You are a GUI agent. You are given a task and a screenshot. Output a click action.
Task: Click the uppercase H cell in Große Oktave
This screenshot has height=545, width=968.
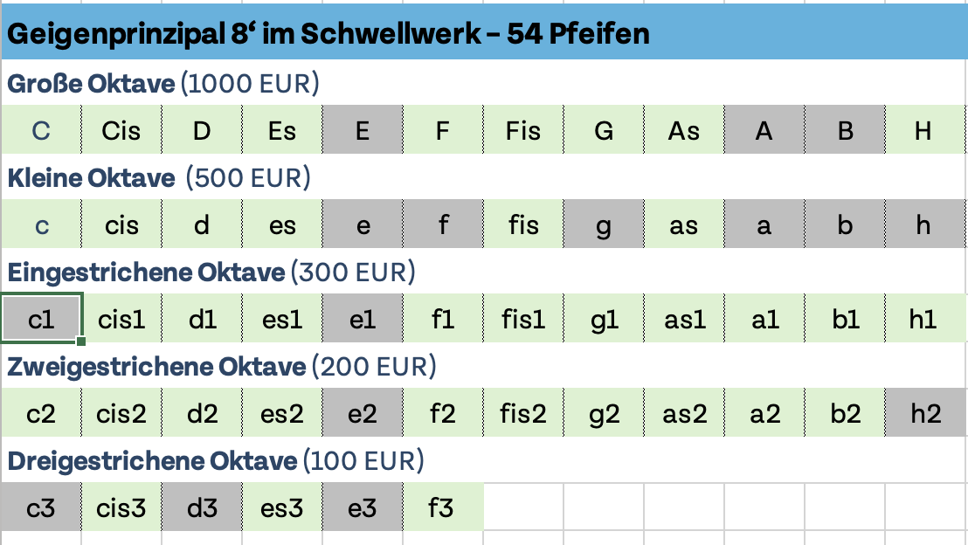point(923,131)
